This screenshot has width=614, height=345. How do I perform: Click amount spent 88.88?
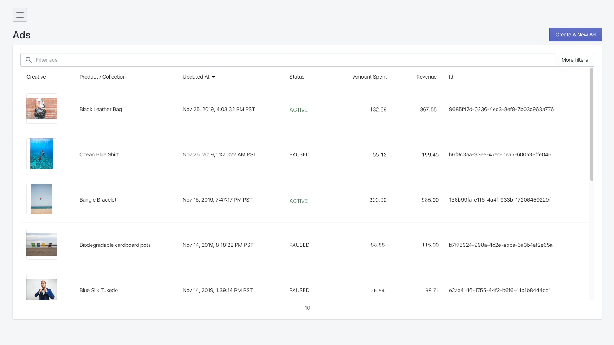[x=378, y=245]
